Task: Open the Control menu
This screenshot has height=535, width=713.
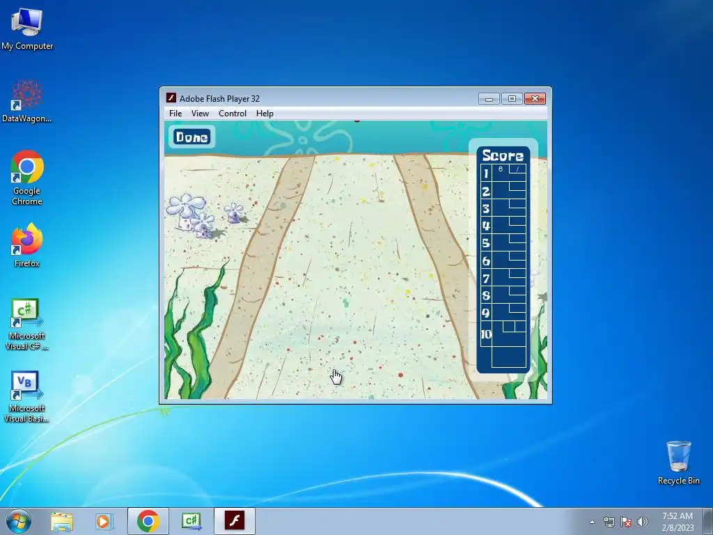Action: point(233,114)
